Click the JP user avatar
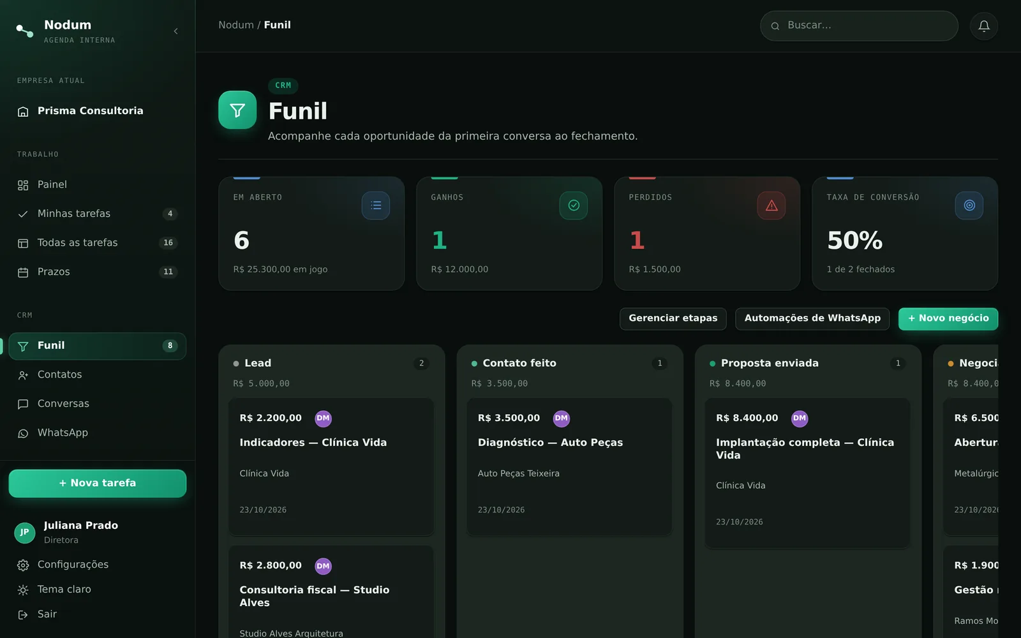 click(24, 532)
